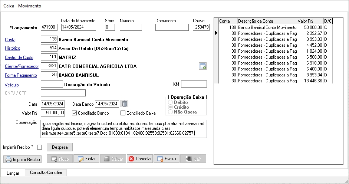Click the Editar button
The image size is (349, 184).
point(86,159)
